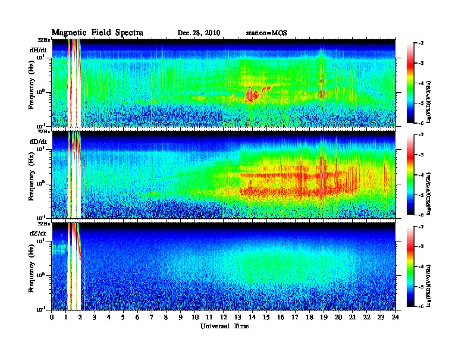Click the 32Hz label of dH/dt panel
The width and height of the screenshot is (471, 364).
pyautogui.click(x=44, y=40)
